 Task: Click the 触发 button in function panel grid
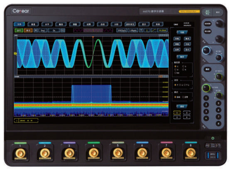pyautogui.click(x=187, y=38)
